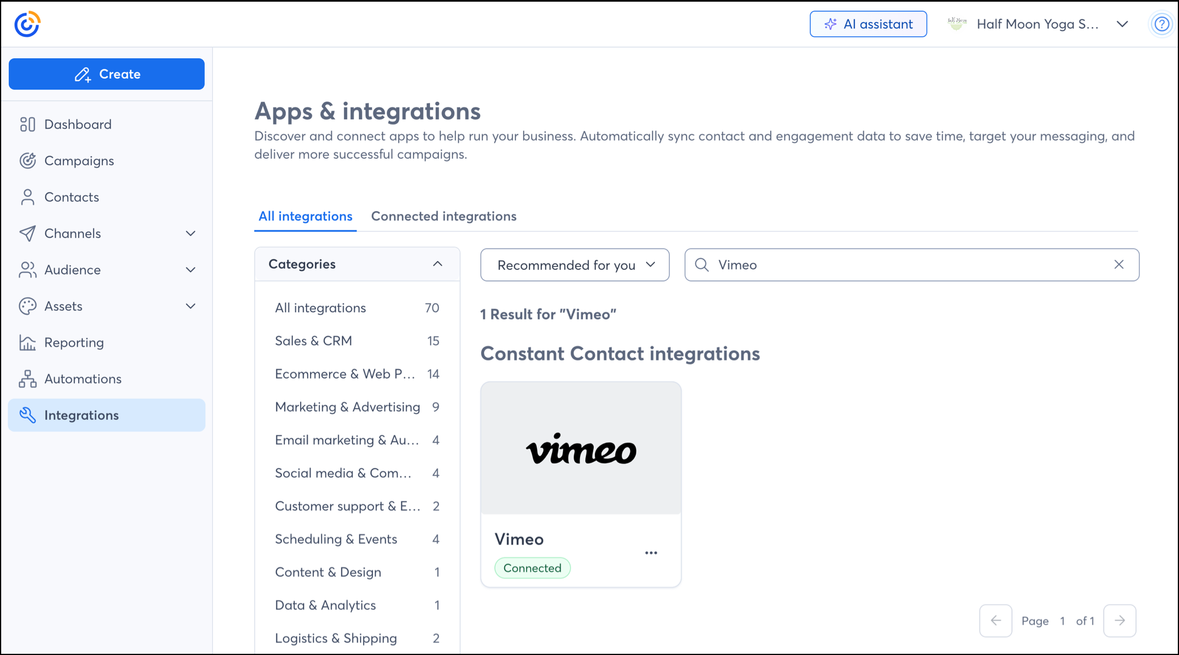Open Reporting chart icon in sidebar

[28, 342]
